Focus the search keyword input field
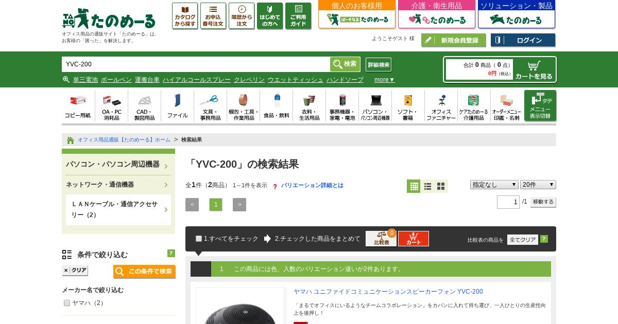Image resolution: width=618 pixels, height=324 pixels. pos(196,64)
